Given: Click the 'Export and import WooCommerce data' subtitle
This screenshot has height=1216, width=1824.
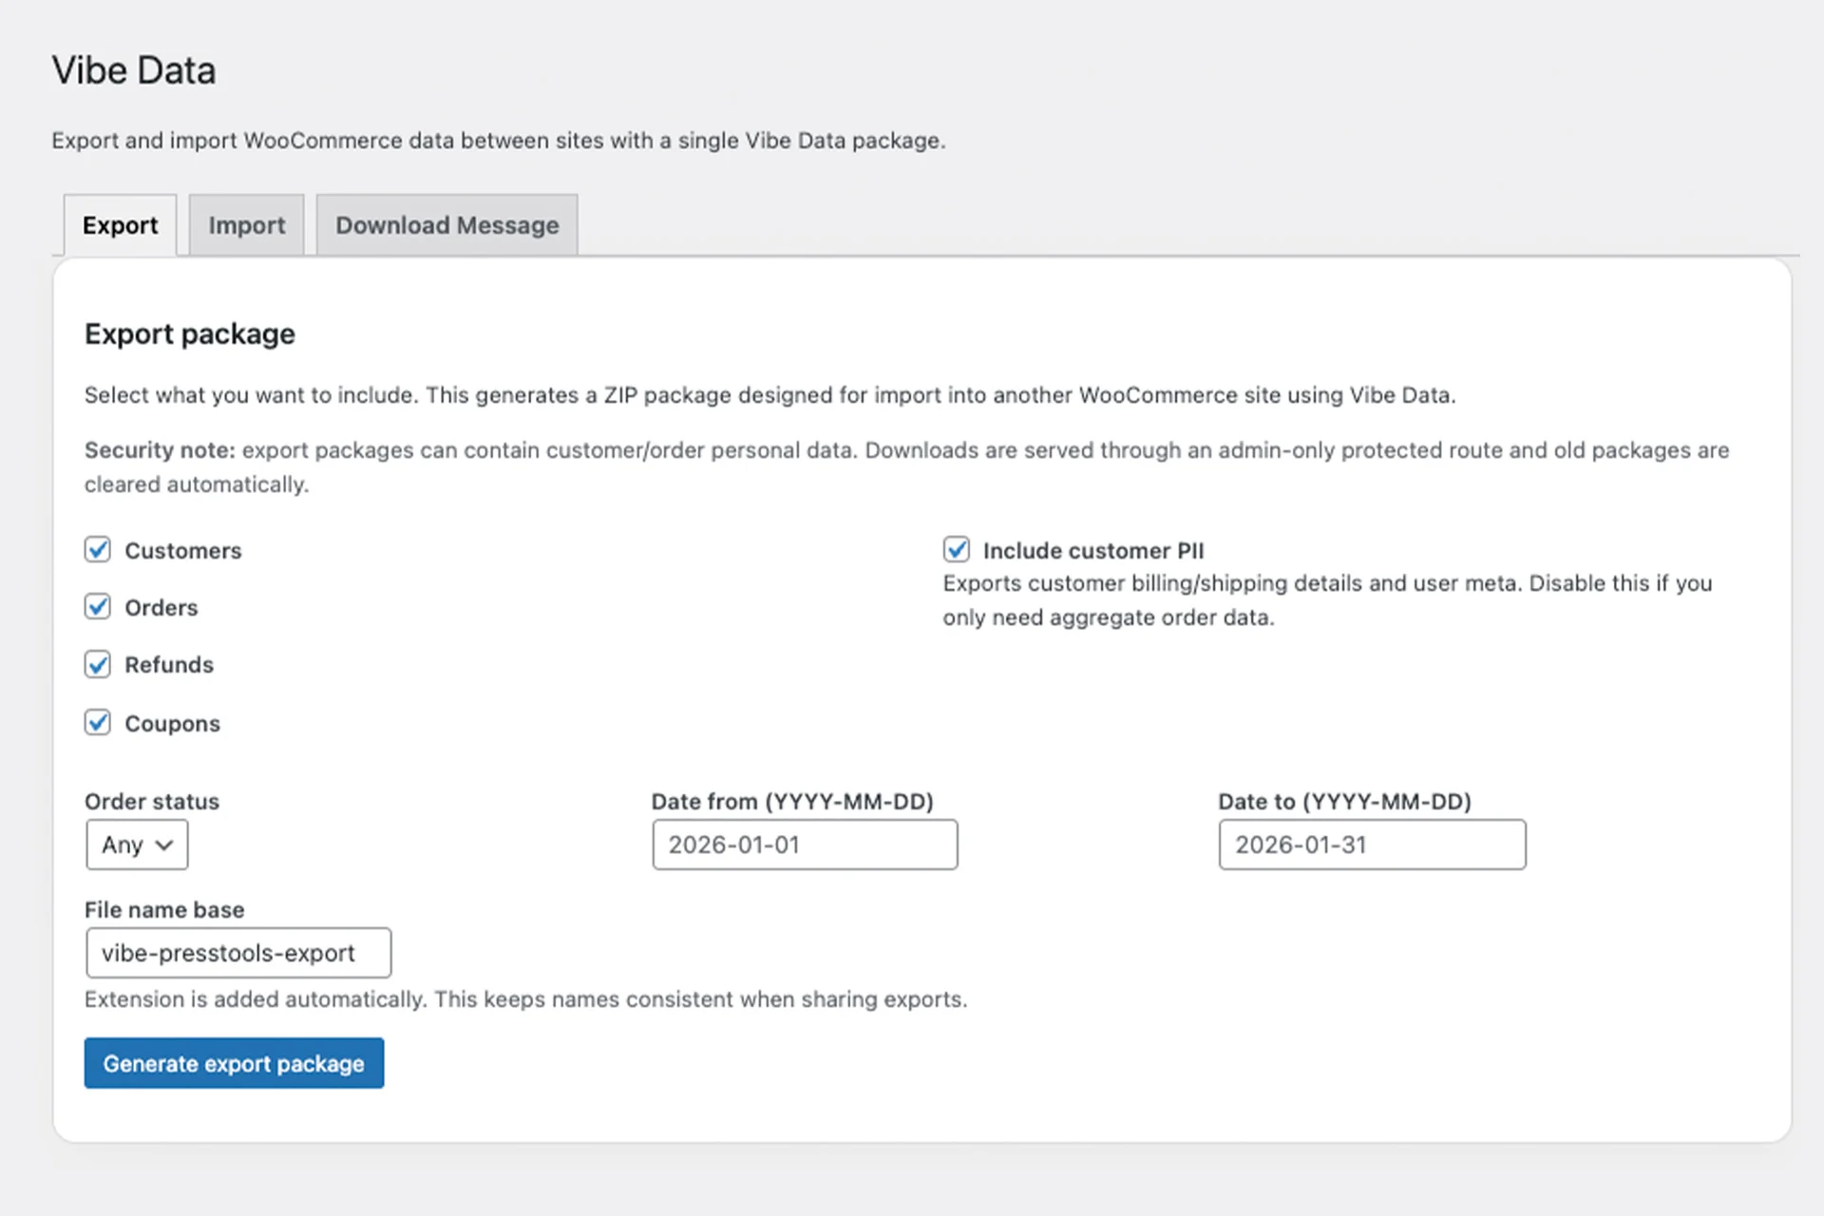Looking at the screenshot, I should (x=499, y=141).
